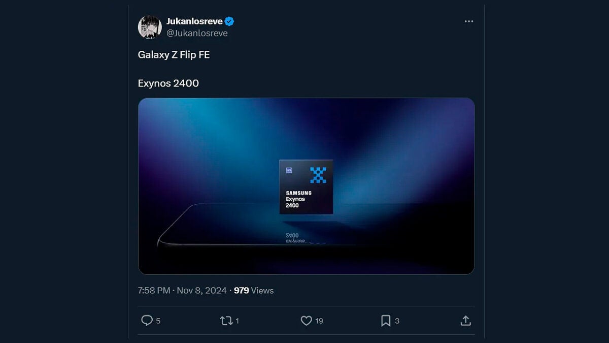The width and height of the screenshot is (609, 343).
Task: Visit the @Jukanlosreve handle link
Action: (x=197, y=33)
